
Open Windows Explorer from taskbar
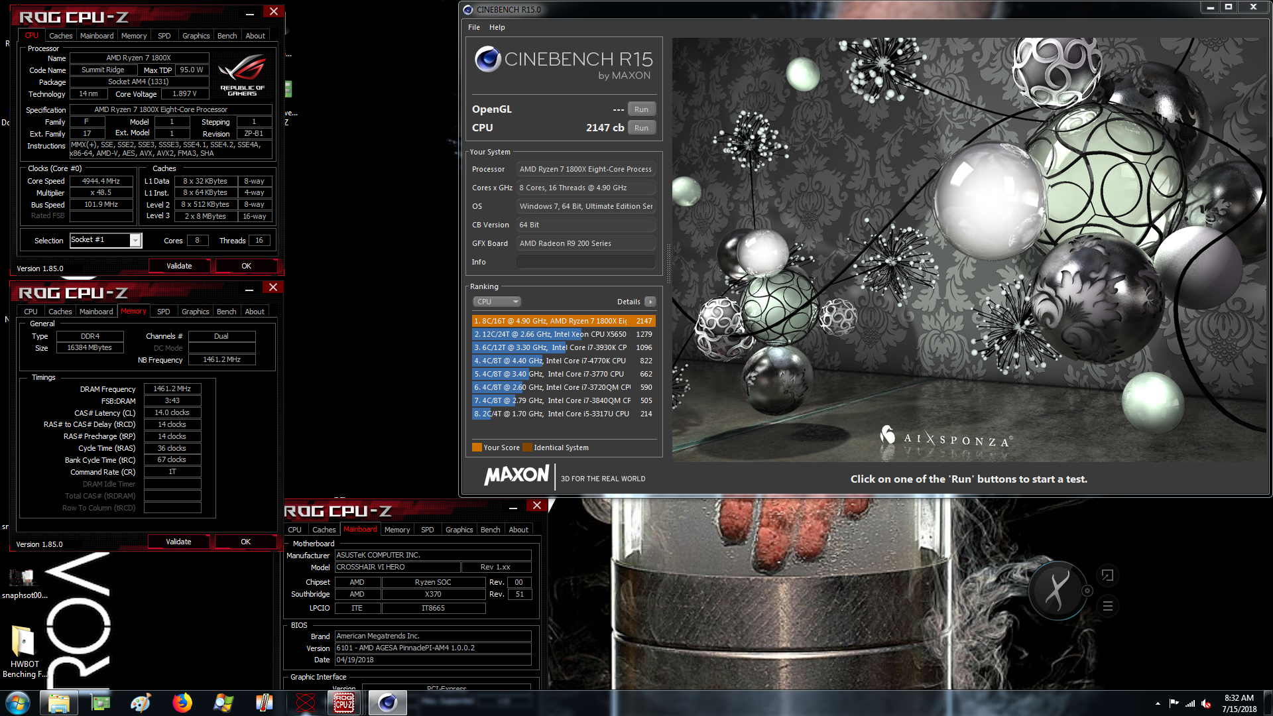[59, 703]
